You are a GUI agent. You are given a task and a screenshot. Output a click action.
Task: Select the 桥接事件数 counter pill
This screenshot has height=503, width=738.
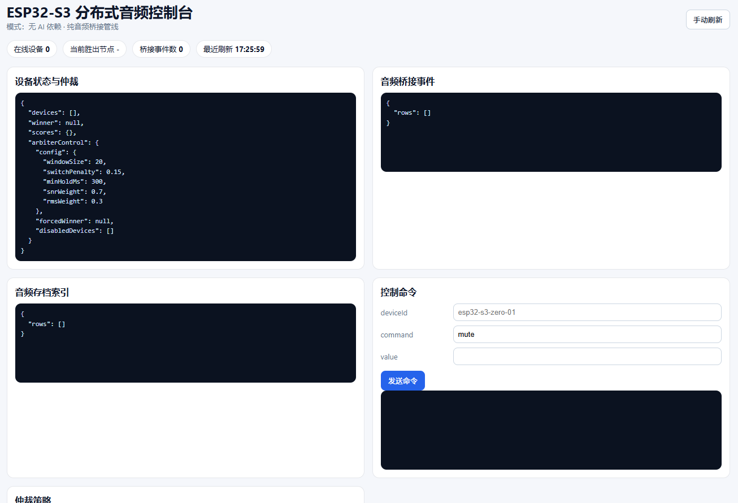[x=161, y=49]
